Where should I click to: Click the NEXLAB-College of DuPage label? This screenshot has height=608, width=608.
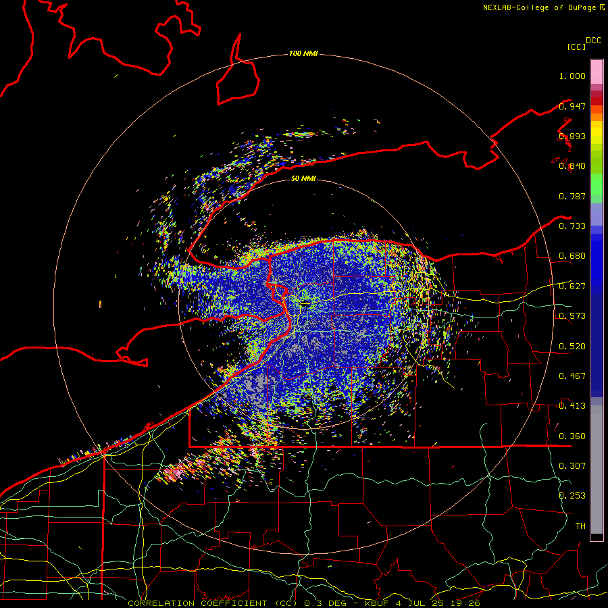point(539,7)
